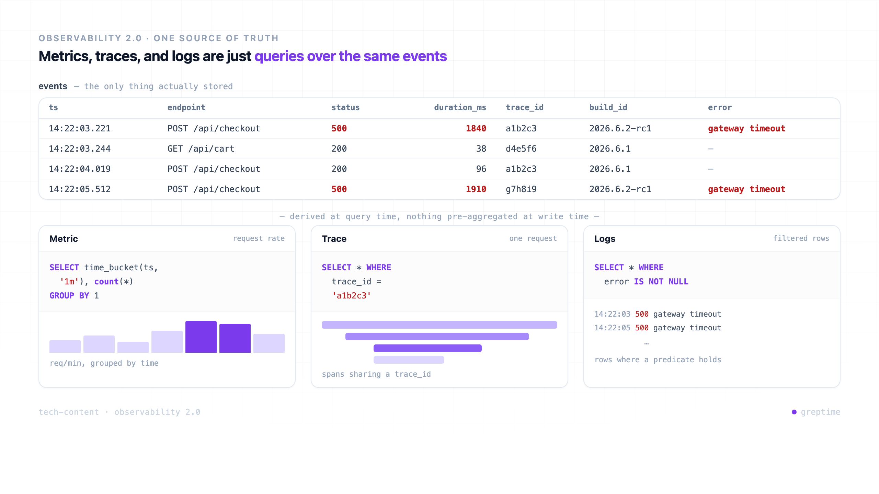Click the duration value 1910
The height and width of the screenshot is (494, 879).
click(x=476, y=189)
